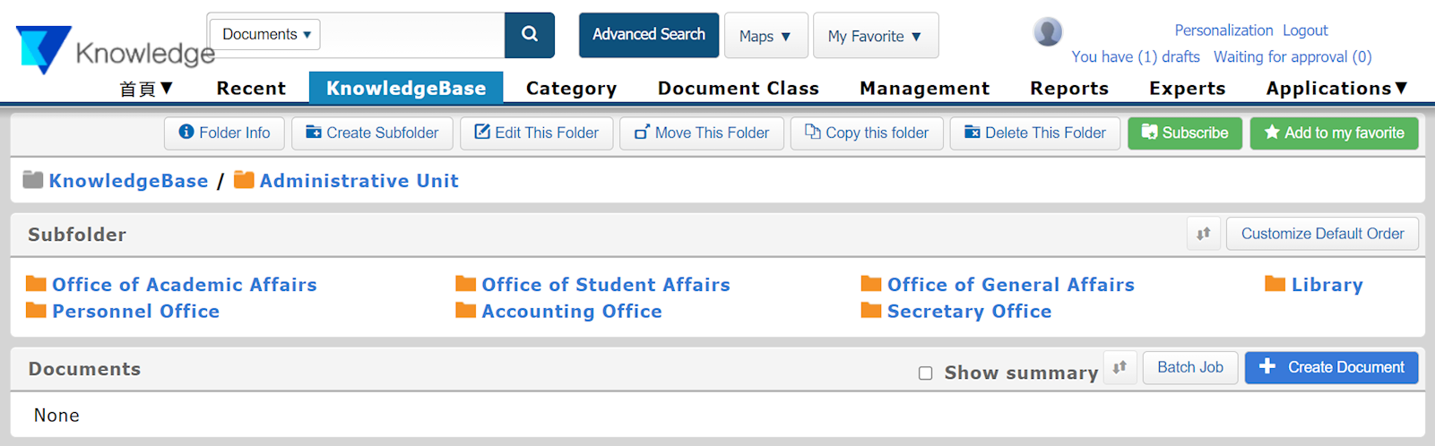Click into the search text field
This screenshot has height=446, width=1435.
pyautogui.click(x=411, y=35)
